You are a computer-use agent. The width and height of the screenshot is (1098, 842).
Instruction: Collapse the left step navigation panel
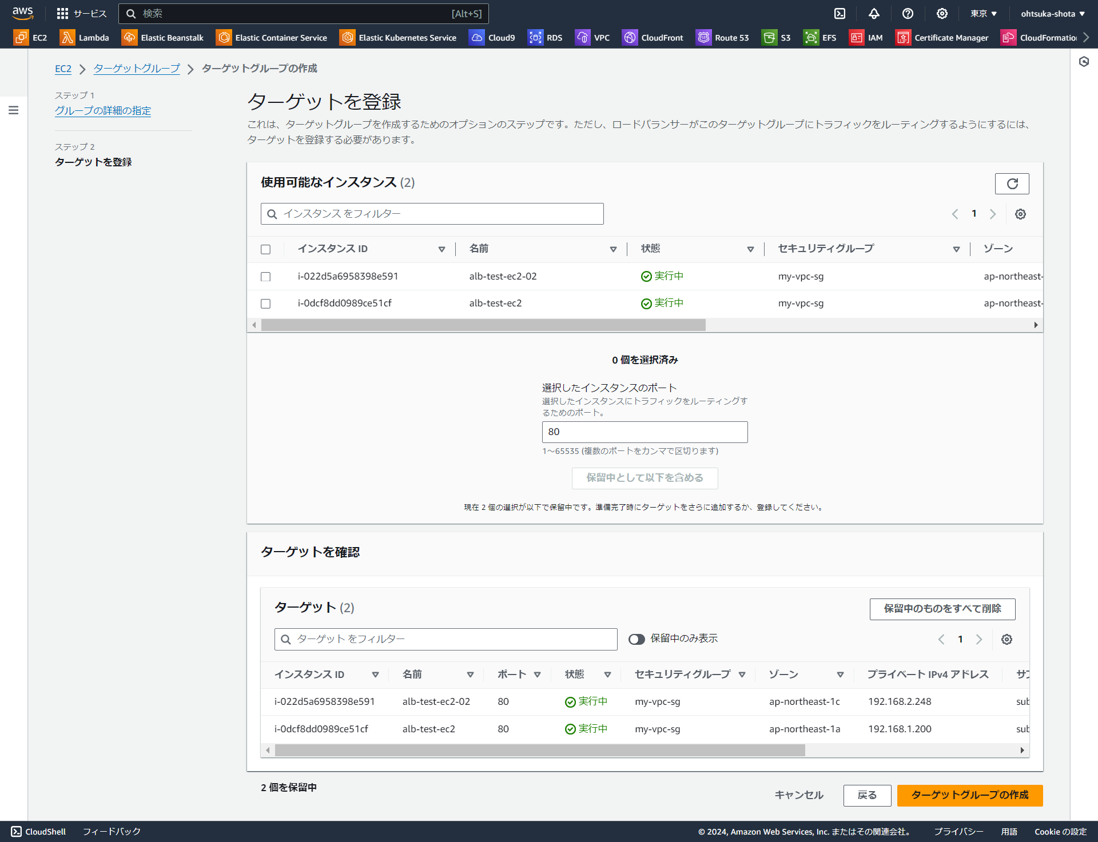point(14,110)
